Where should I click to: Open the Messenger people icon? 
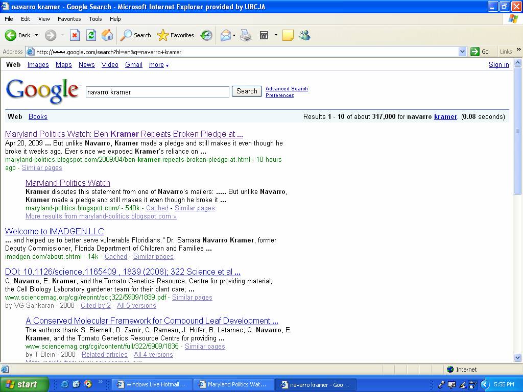[x=304, y=35]
